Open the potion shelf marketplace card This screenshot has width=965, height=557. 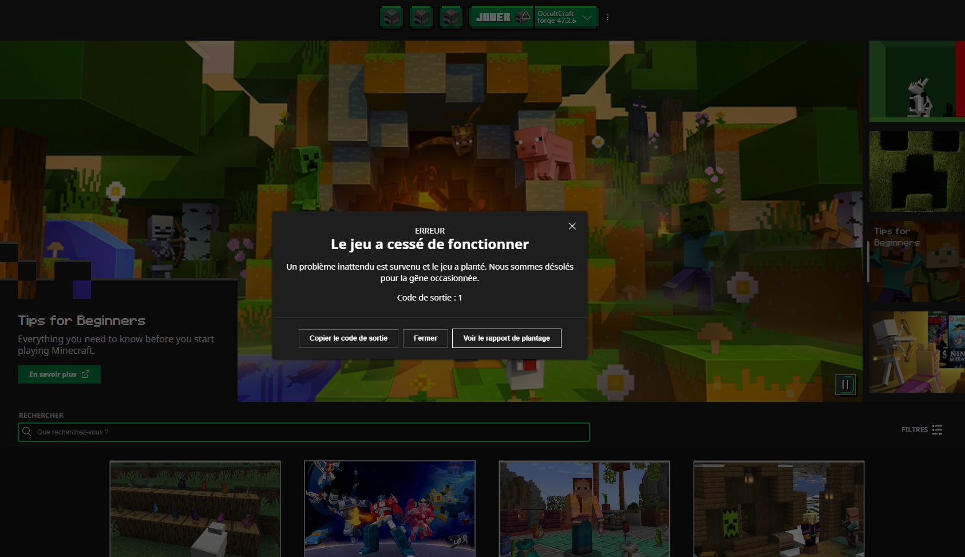(x=195, y=509)
